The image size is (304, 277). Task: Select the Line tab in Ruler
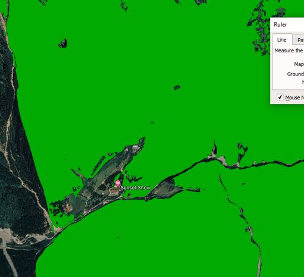tap(282, 40)
